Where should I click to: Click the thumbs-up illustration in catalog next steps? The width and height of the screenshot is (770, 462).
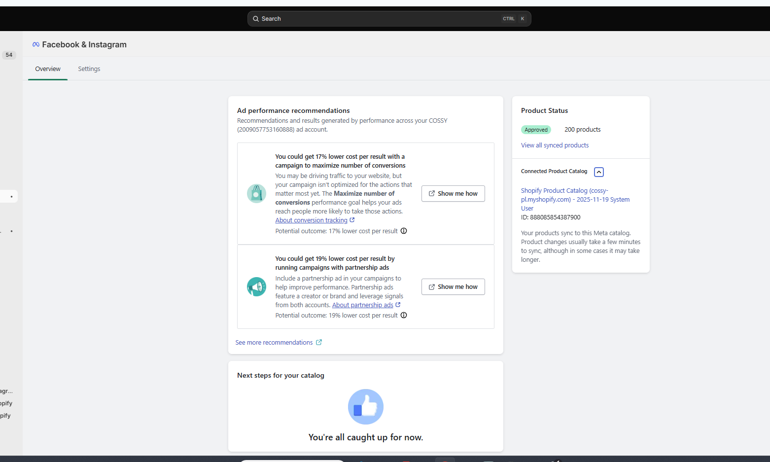click(x=366, y=407)
